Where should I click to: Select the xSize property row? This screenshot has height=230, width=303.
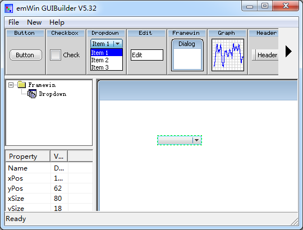coord(49,199)
